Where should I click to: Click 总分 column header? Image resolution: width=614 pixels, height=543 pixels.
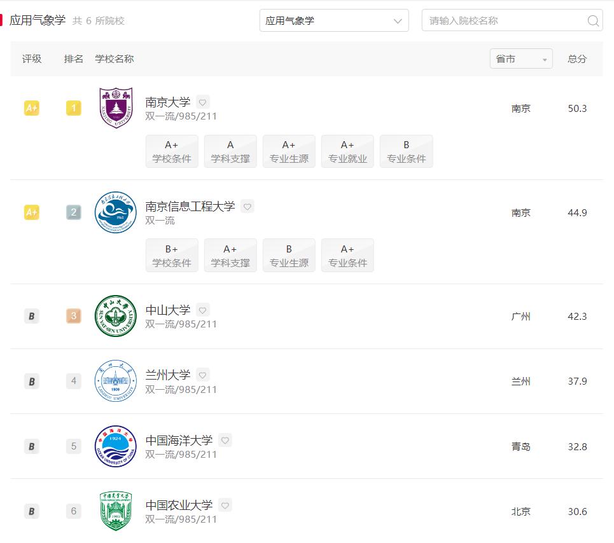[x=577, y=59]
